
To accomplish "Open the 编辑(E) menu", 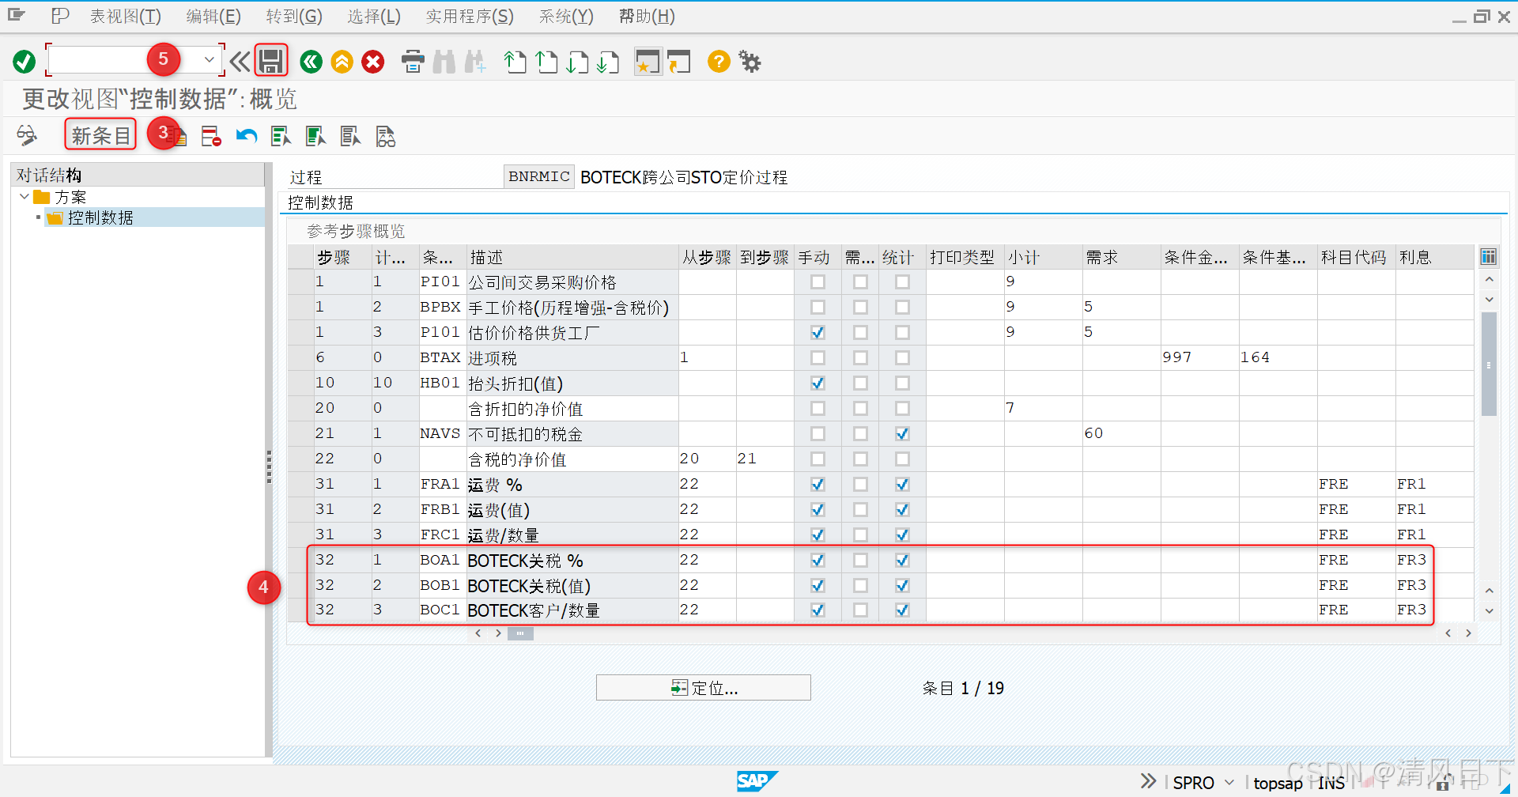I will [x=213, y=17].
